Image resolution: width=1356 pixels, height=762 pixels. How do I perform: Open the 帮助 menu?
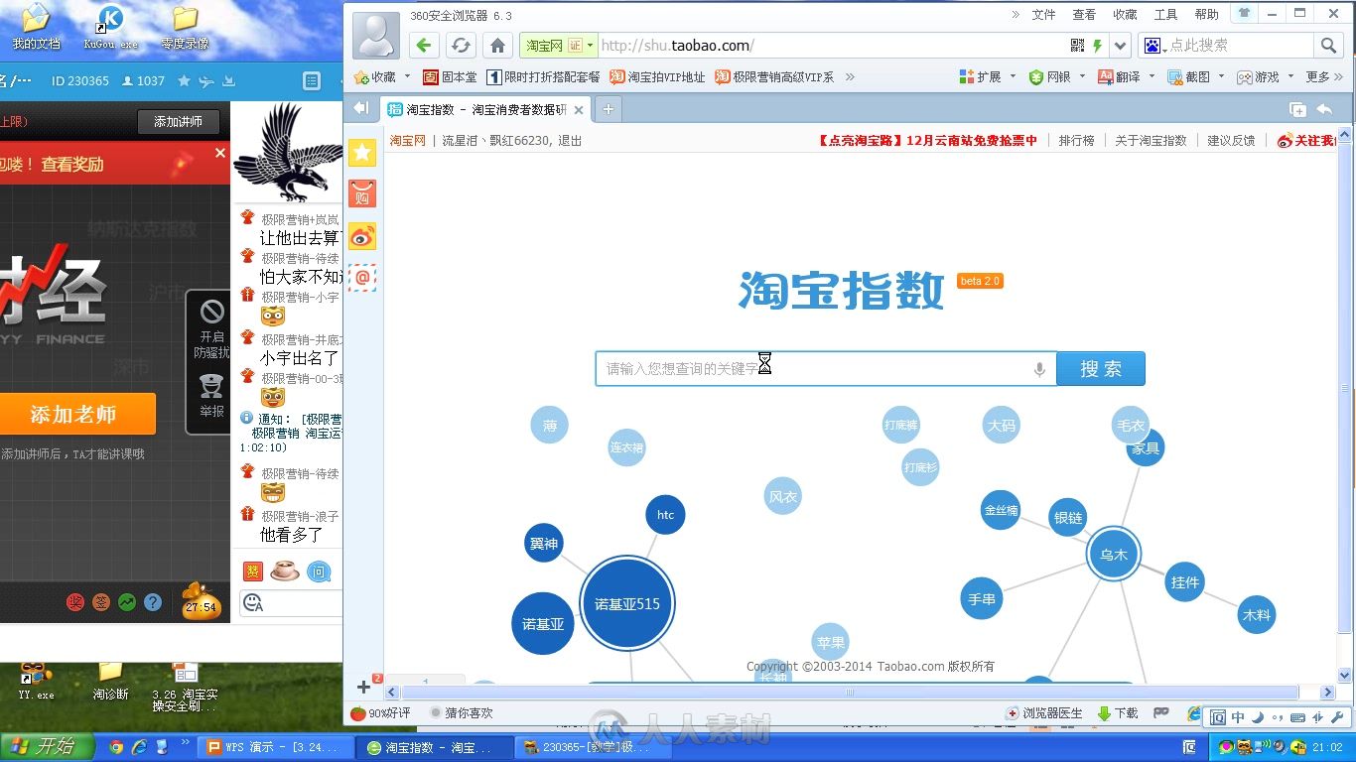click(x=1206, y=15)
